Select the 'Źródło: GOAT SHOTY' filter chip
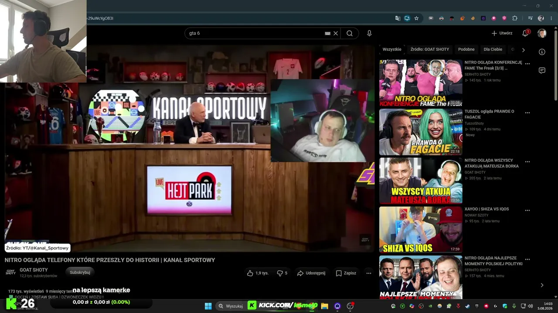Image resolution: width=558 pixels, height=313 pixels. coord(429,50)
